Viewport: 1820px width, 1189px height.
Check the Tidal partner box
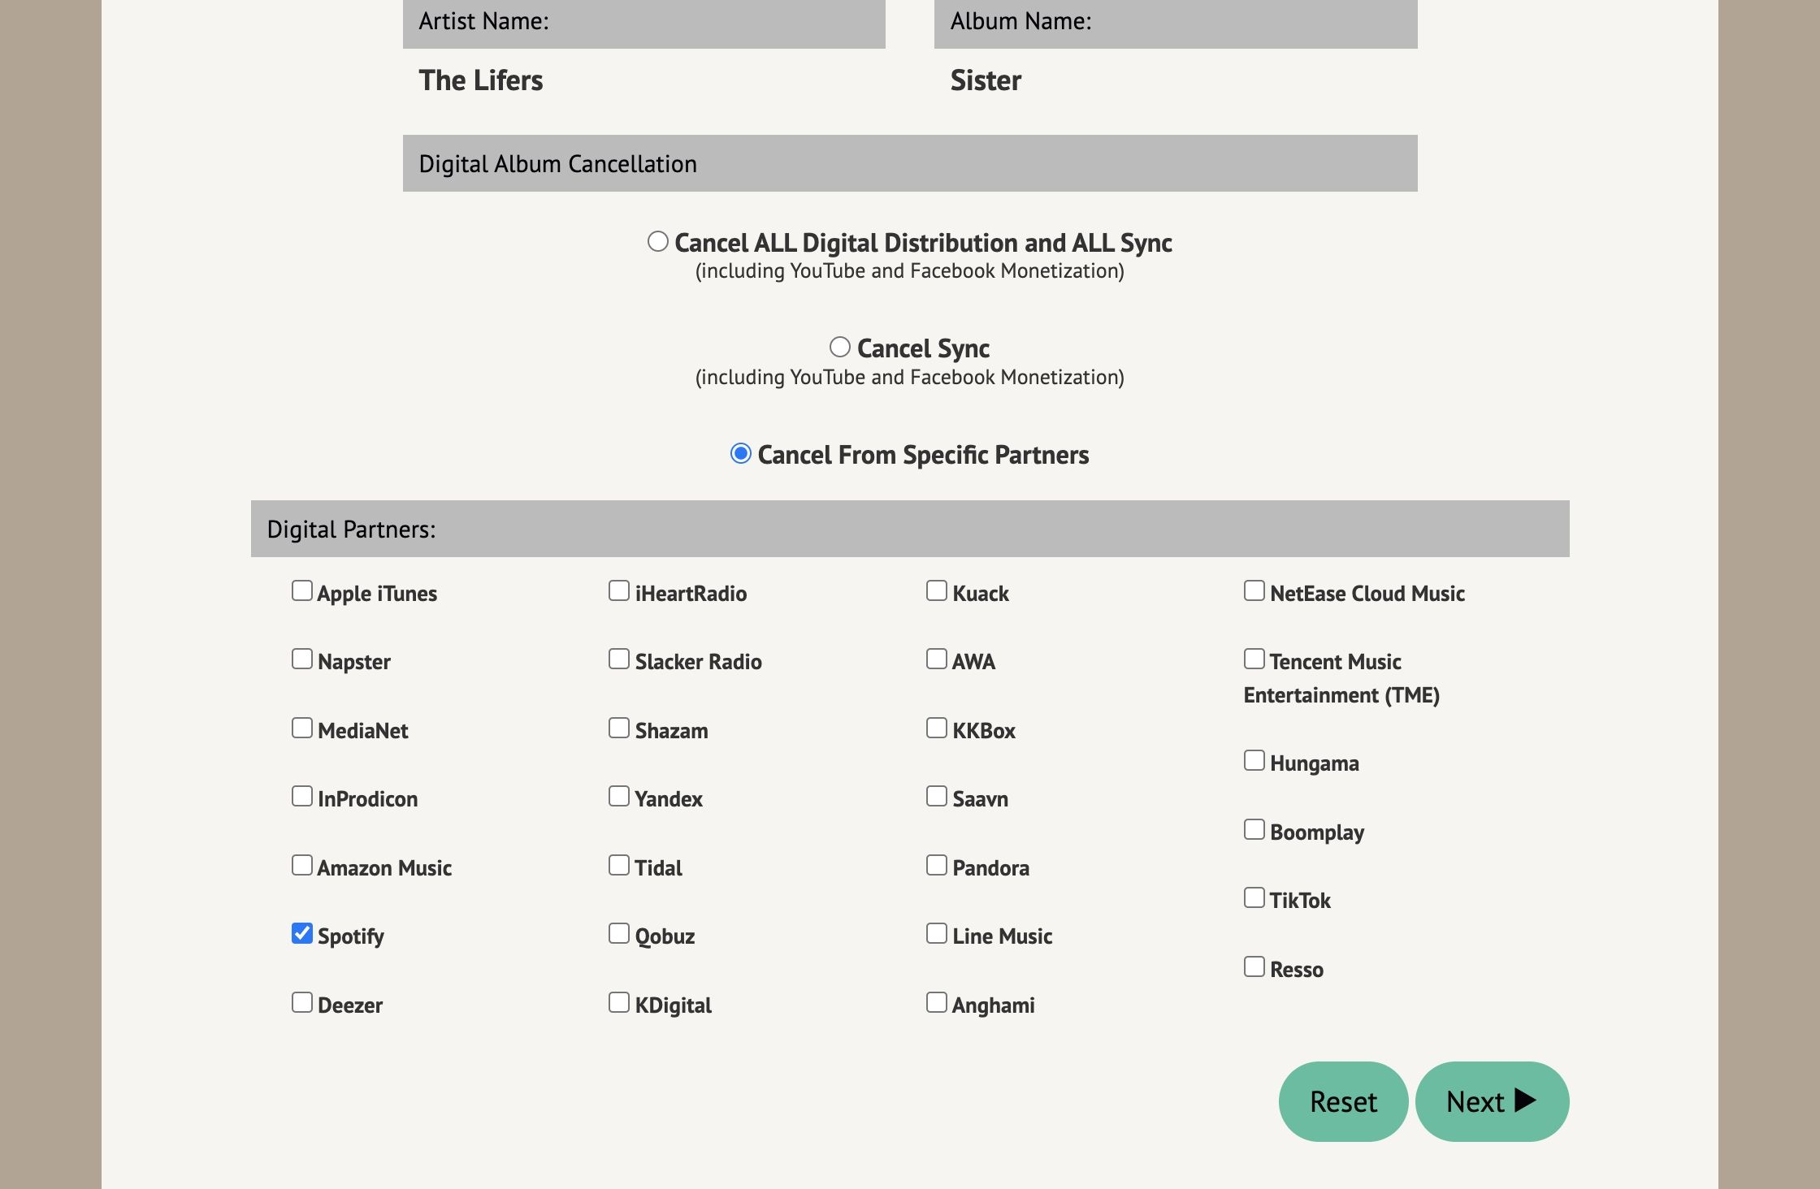pos(619,865)
